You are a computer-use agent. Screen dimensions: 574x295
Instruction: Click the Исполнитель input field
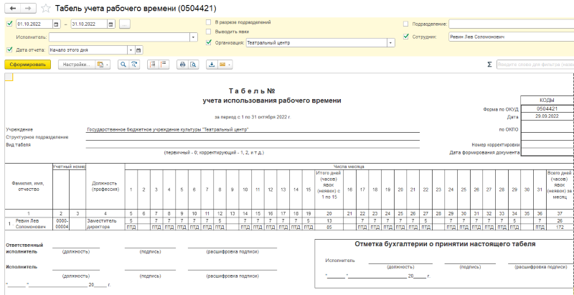coord(119,37)
